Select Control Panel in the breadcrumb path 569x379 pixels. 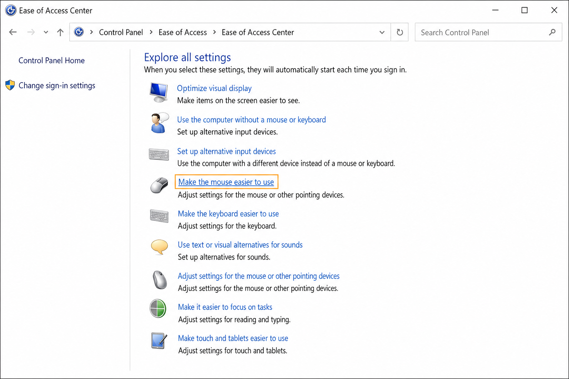click(121, 32)
